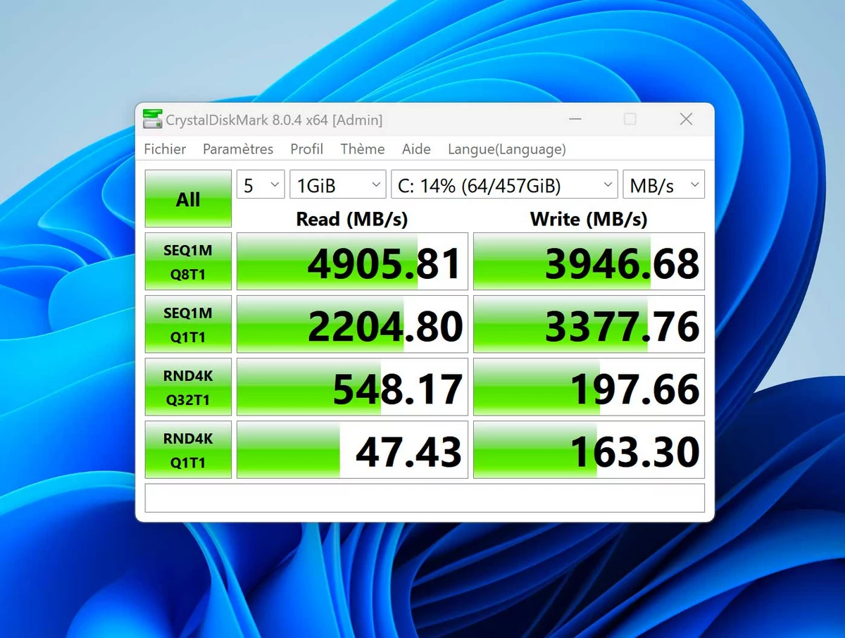Open the Aide menu
Screen dimensions: 845x638
[416, 149]
